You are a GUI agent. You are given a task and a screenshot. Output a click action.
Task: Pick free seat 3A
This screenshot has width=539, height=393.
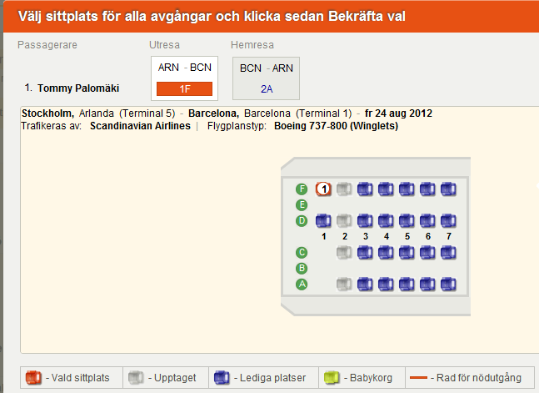click(365, 285)
